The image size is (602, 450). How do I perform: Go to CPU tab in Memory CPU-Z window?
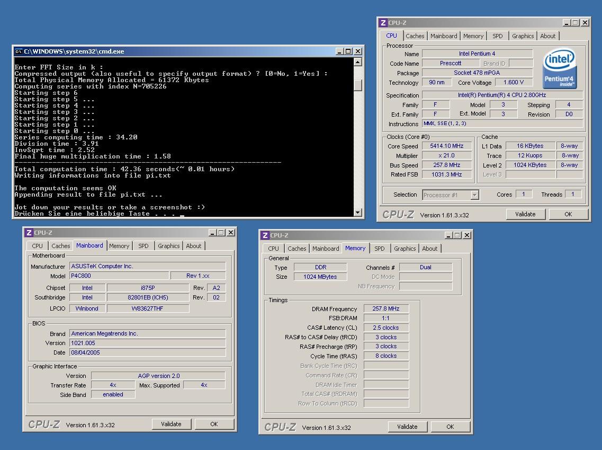pyautogui.click(x=273, y=249)
